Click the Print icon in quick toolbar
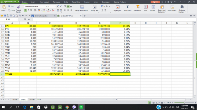 point(11,16)
